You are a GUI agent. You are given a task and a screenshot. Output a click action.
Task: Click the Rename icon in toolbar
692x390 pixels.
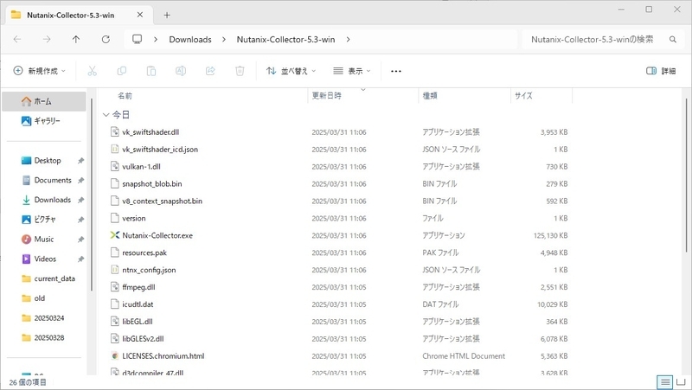[181, 71]
